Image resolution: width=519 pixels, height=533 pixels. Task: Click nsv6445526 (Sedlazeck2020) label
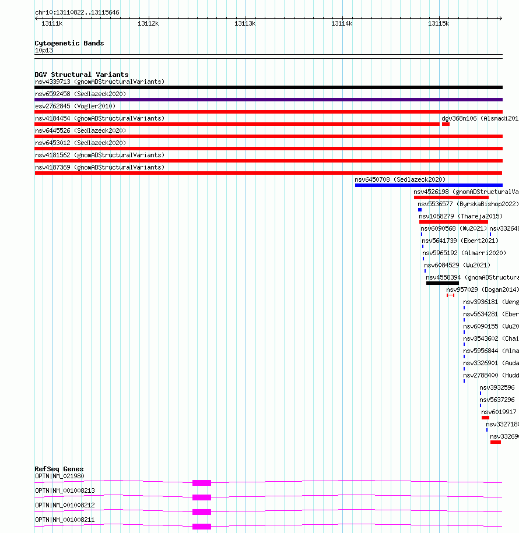[80, 130]
